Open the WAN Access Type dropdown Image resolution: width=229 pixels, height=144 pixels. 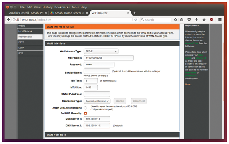pyautogui.click(x=101, y=51)
